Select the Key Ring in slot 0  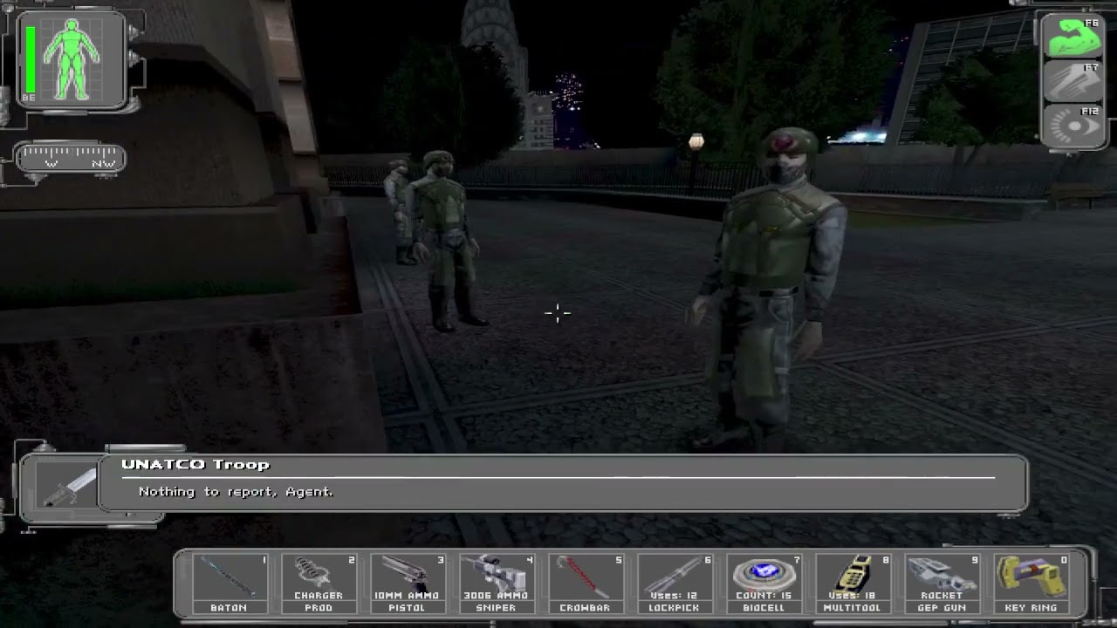[x=1031, y=583]
